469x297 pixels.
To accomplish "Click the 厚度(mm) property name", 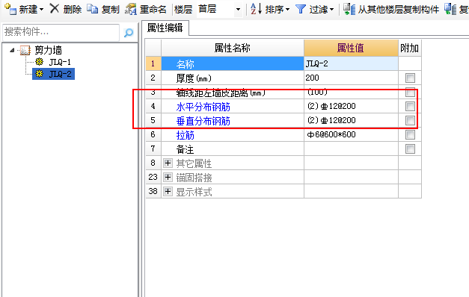I will pos(194,78).
